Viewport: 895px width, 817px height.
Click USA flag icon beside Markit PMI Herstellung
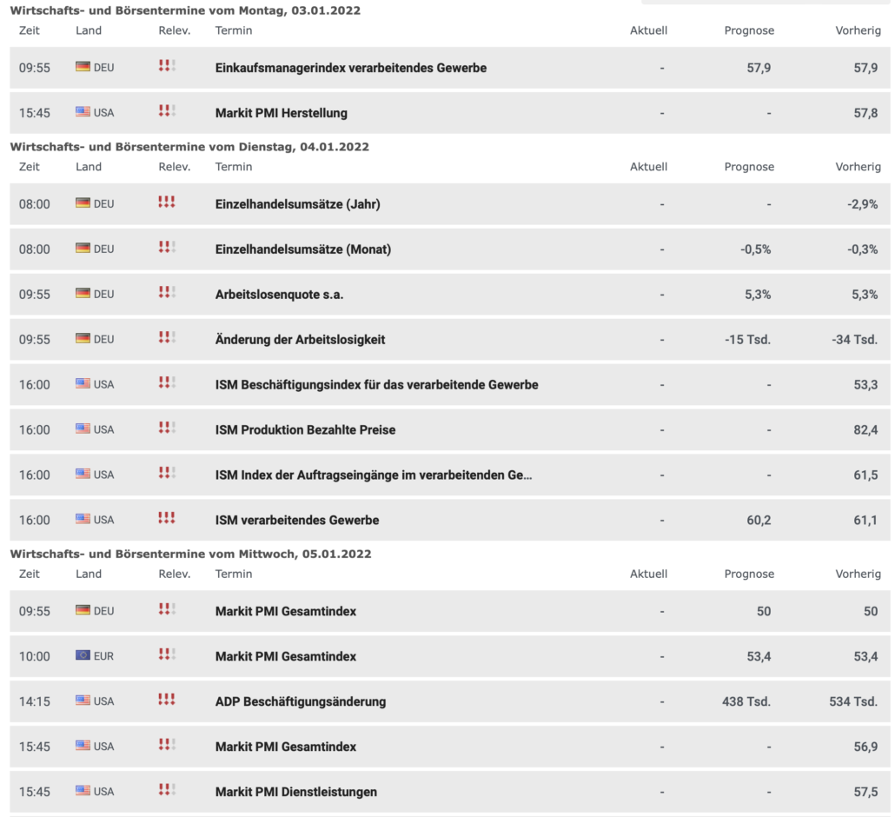(x=83, y=112)
